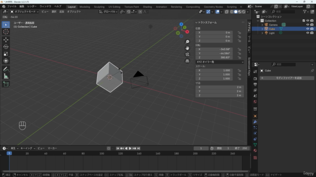316x177 pixels.
Task: Switch to the Geometry Nodes workspace tab
Action: coord(213,7)
